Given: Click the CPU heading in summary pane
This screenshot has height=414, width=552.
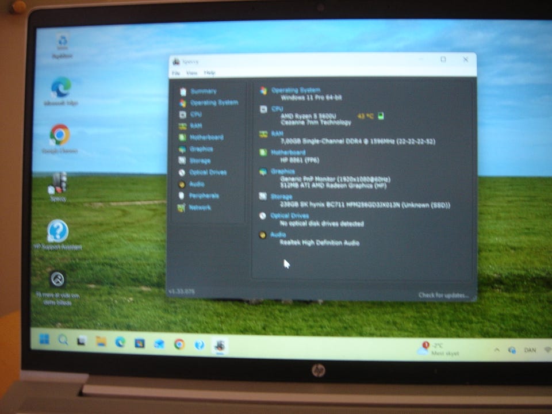Looking at the screenshot, I should click(277, 109).
